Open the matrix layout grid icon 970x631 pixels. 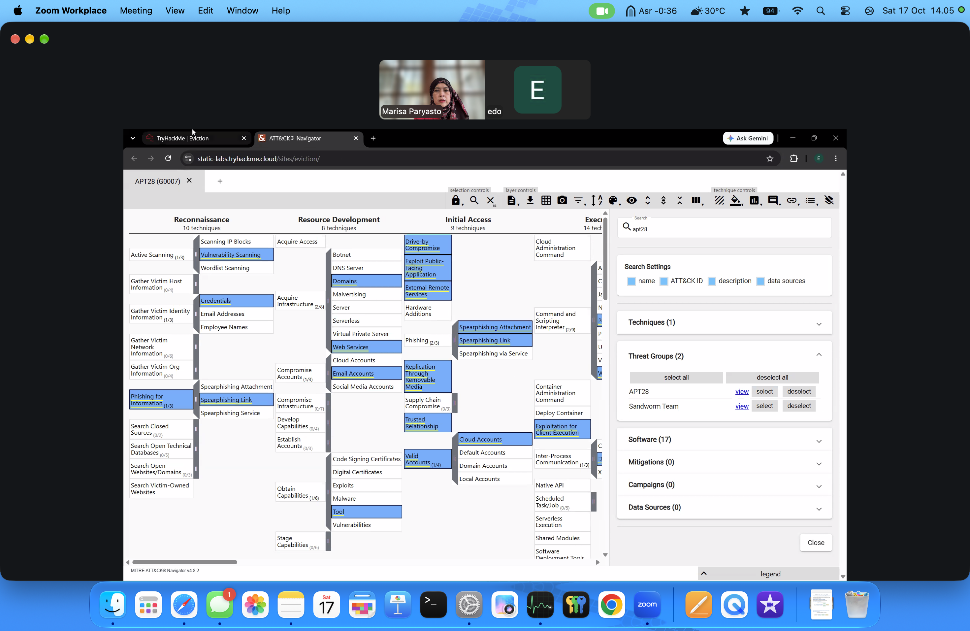(x=696, y=200)
